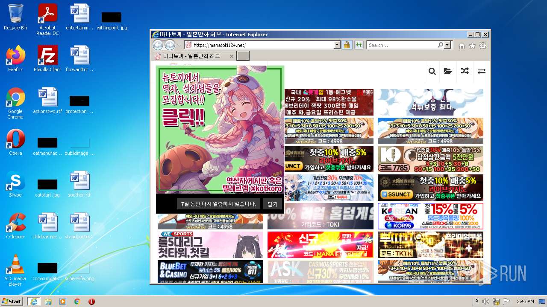
Task: Expand the search provider dropdown arrow
Action: pos(447,45)
